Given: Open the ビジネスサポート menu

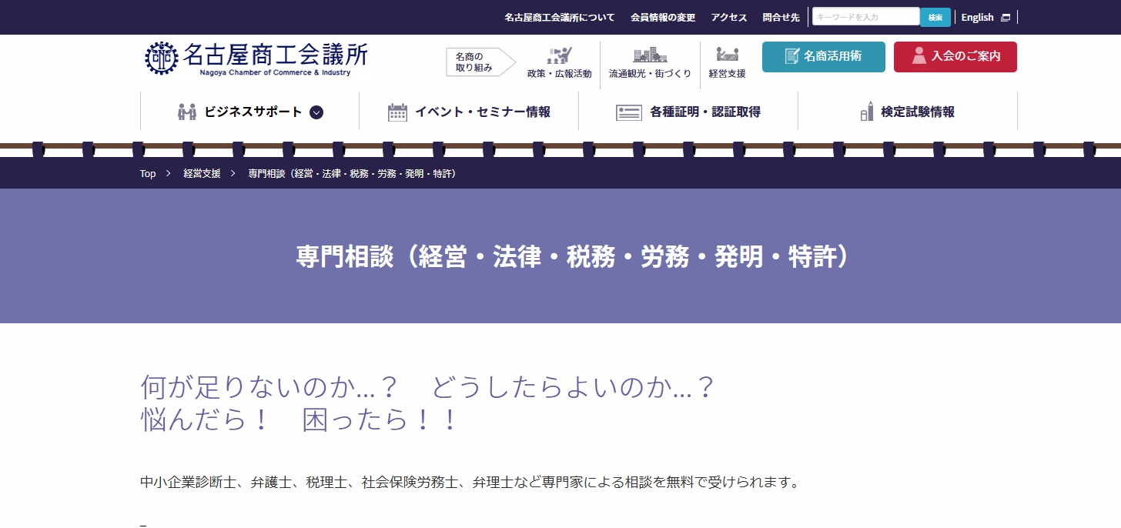Looking at the screenshot, I should click(x=253, y=112).
